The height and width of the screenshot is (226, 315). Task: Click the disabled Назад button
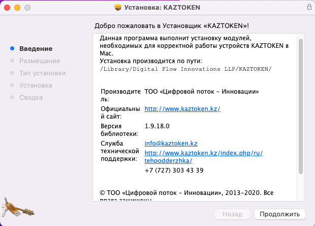[233, 214]
